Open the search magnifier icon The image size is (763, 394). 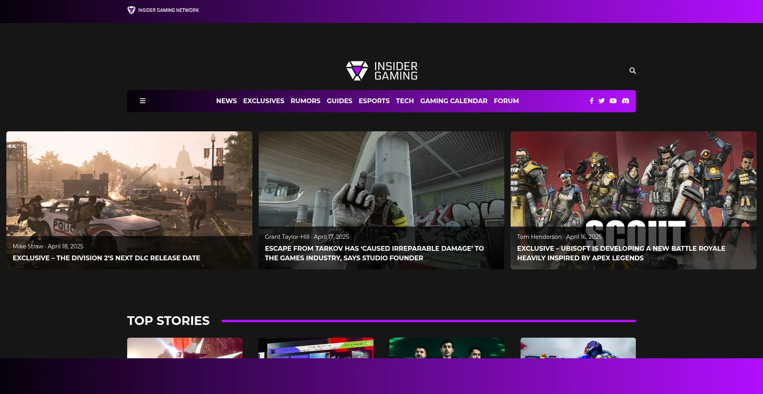point(632,71)
